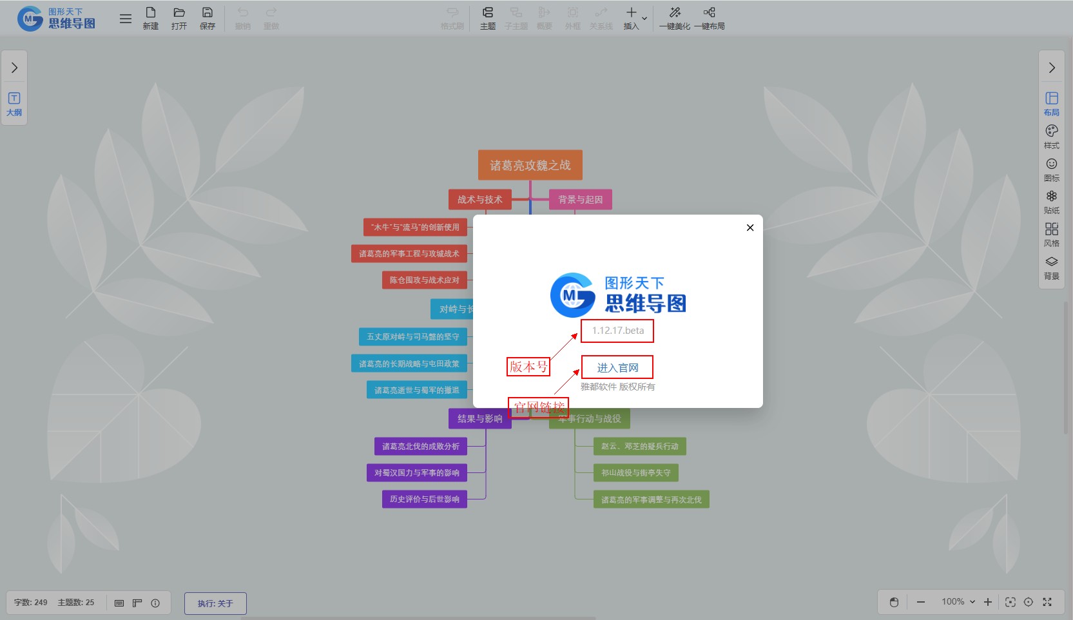The image size is (1073, 620).
Task: Open the 风格 theme grid panel
Action: (x=1051, y=235)
